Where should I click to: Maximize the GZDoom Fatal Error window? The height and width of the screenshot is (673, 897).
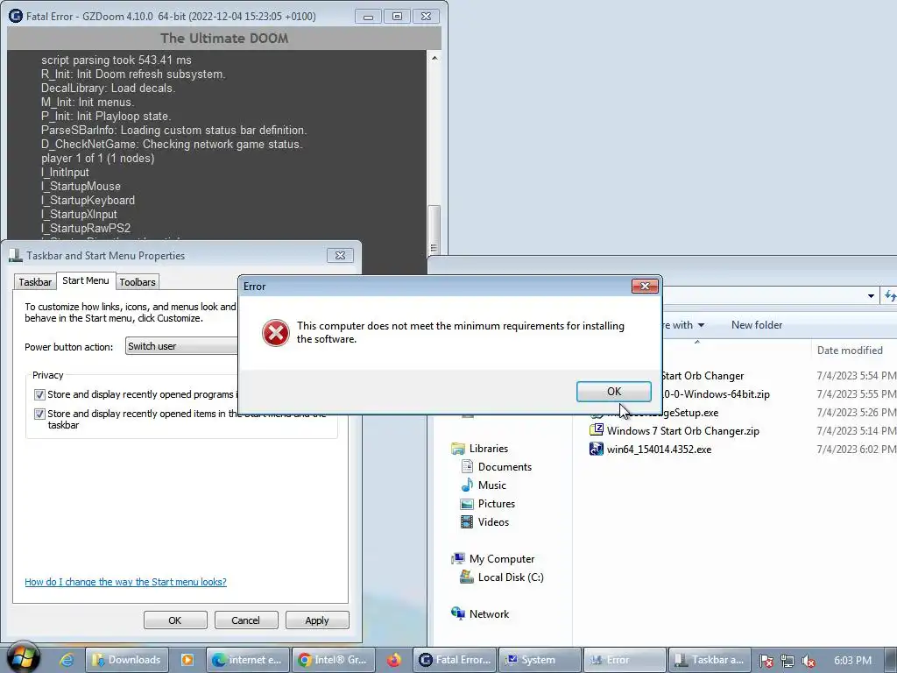click(397, 16)
